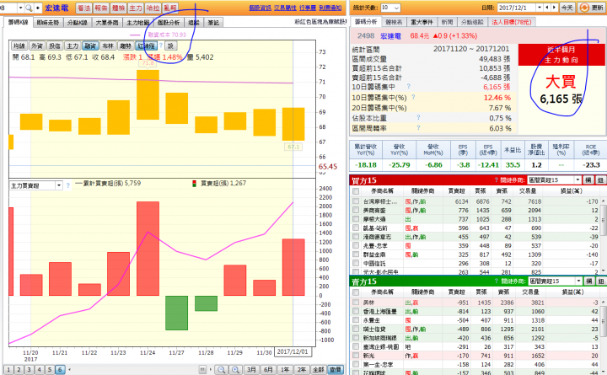
Task: Click help icon beside 區間周轉率
Action: (418, 128)
